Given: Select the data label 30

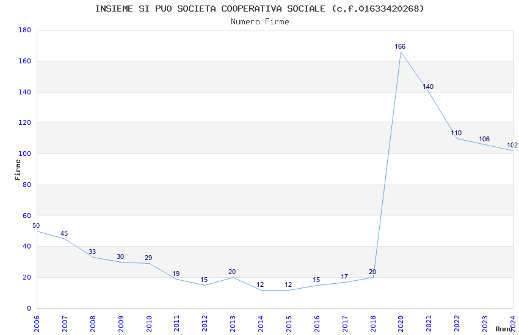Looking at the screenshot, I should tap(120, 257).
